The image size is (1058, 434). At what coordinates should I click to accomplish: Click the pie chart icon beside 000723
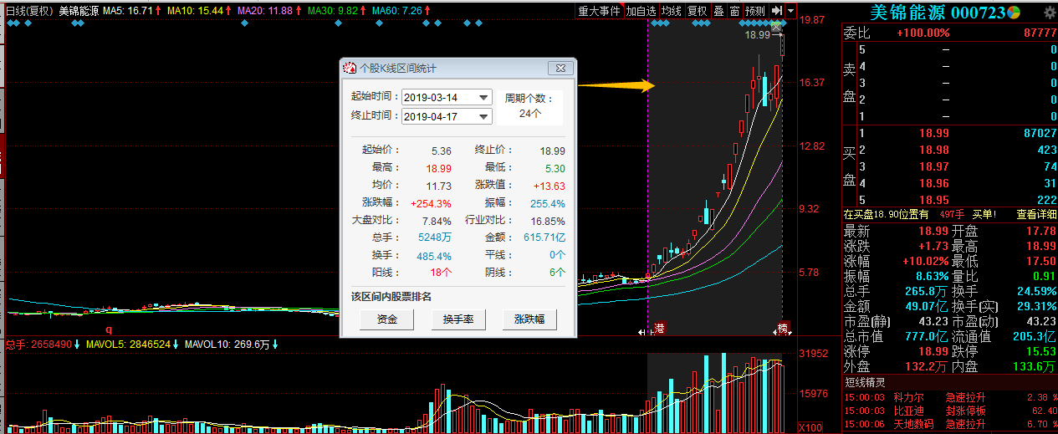(x=1013, y=12)
